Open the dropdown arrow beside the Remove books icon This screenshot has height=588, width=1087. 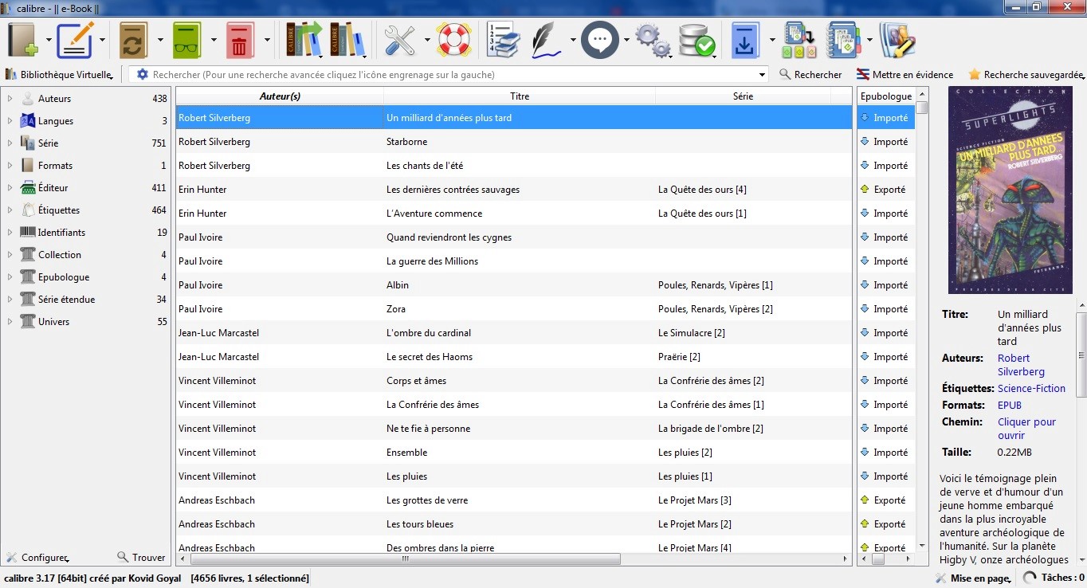(267, 41)
